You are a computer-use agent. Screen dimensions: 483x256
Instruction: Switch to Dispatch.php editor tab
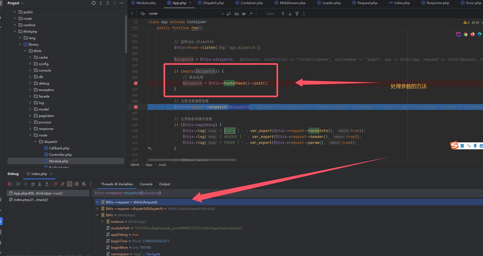pos(211,3)
